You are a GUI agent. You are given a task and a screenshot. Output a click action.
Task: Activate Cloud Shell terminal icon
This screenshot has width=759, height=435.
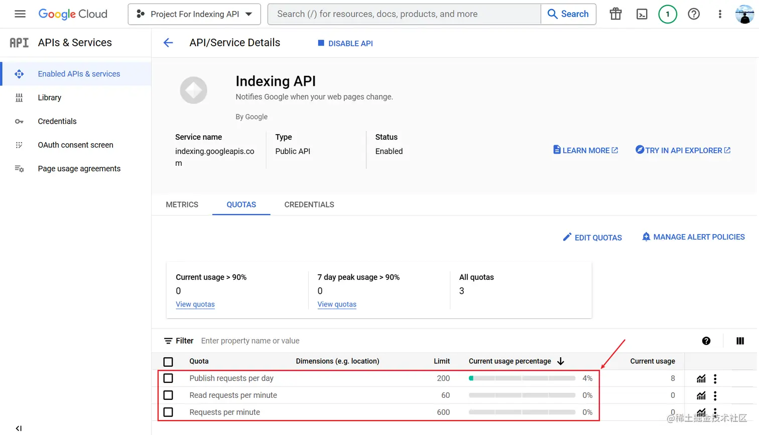pos(642,14)
